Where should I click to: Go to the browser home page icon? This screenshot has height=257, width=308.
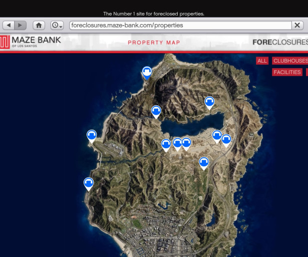click(x=39, y=26)
